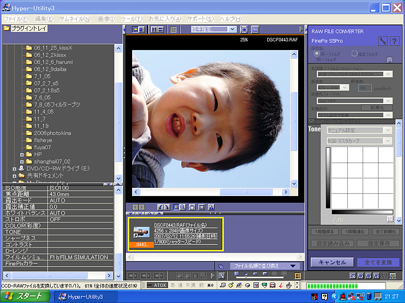Click the question mark help icon
The height and width of the screenshot is (303, 405).
tap(394, 41)
